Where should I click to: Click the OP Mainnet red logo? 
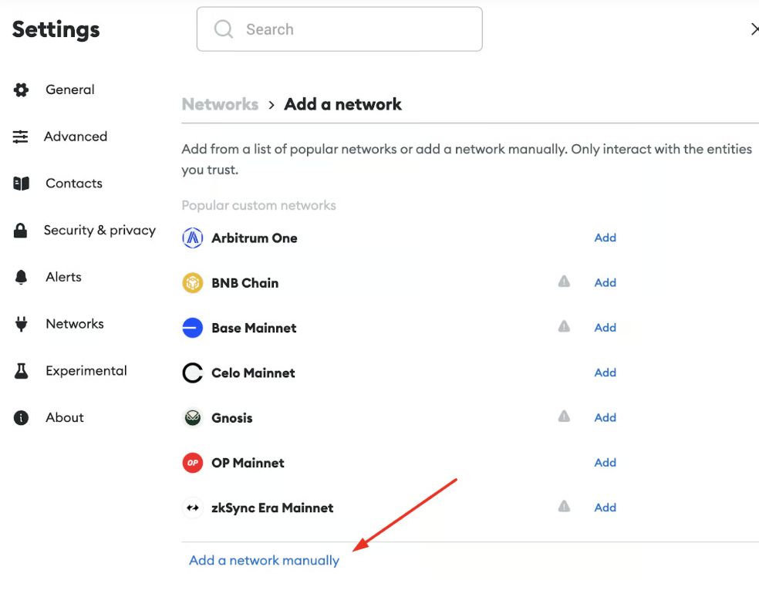(x=192, y=462)
